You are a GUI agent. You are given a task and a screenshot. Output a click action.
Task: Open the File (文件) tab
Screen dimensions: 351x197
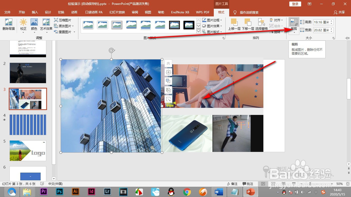pos(7,12)
